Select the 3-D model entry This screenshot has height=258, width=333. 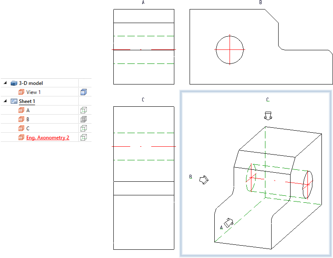pyautogui.click(x=31, y=83)
